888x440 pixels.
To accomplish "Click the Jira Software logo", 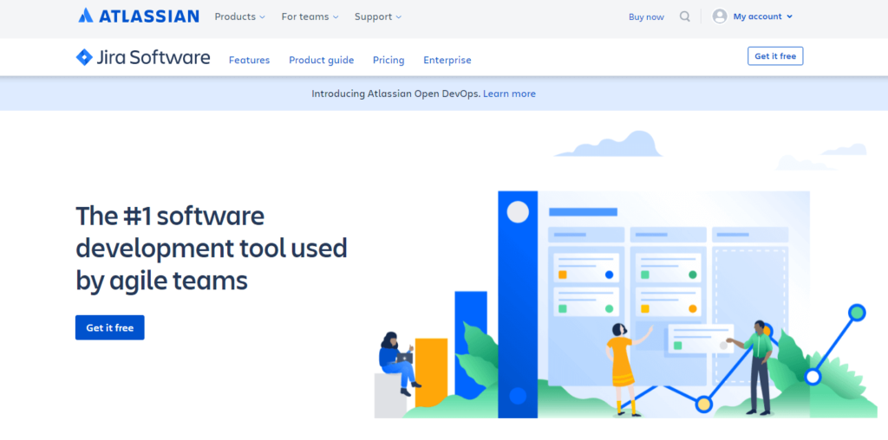I will pyautogui.click(x=143, y=57).
